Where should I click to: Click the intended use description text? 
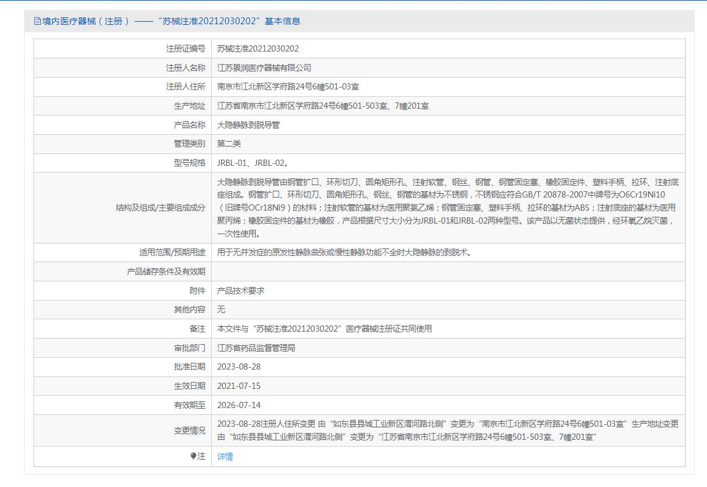click(x=344, y=253)
